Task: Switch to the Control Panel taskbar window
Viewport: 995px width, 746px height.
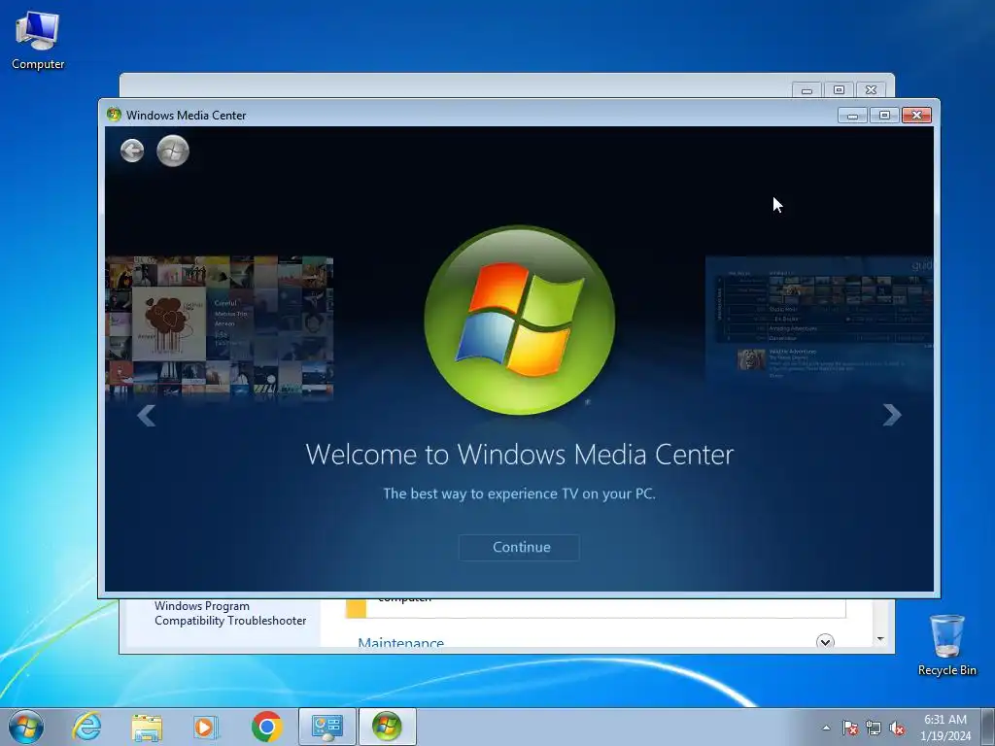Action: [326, 727]
